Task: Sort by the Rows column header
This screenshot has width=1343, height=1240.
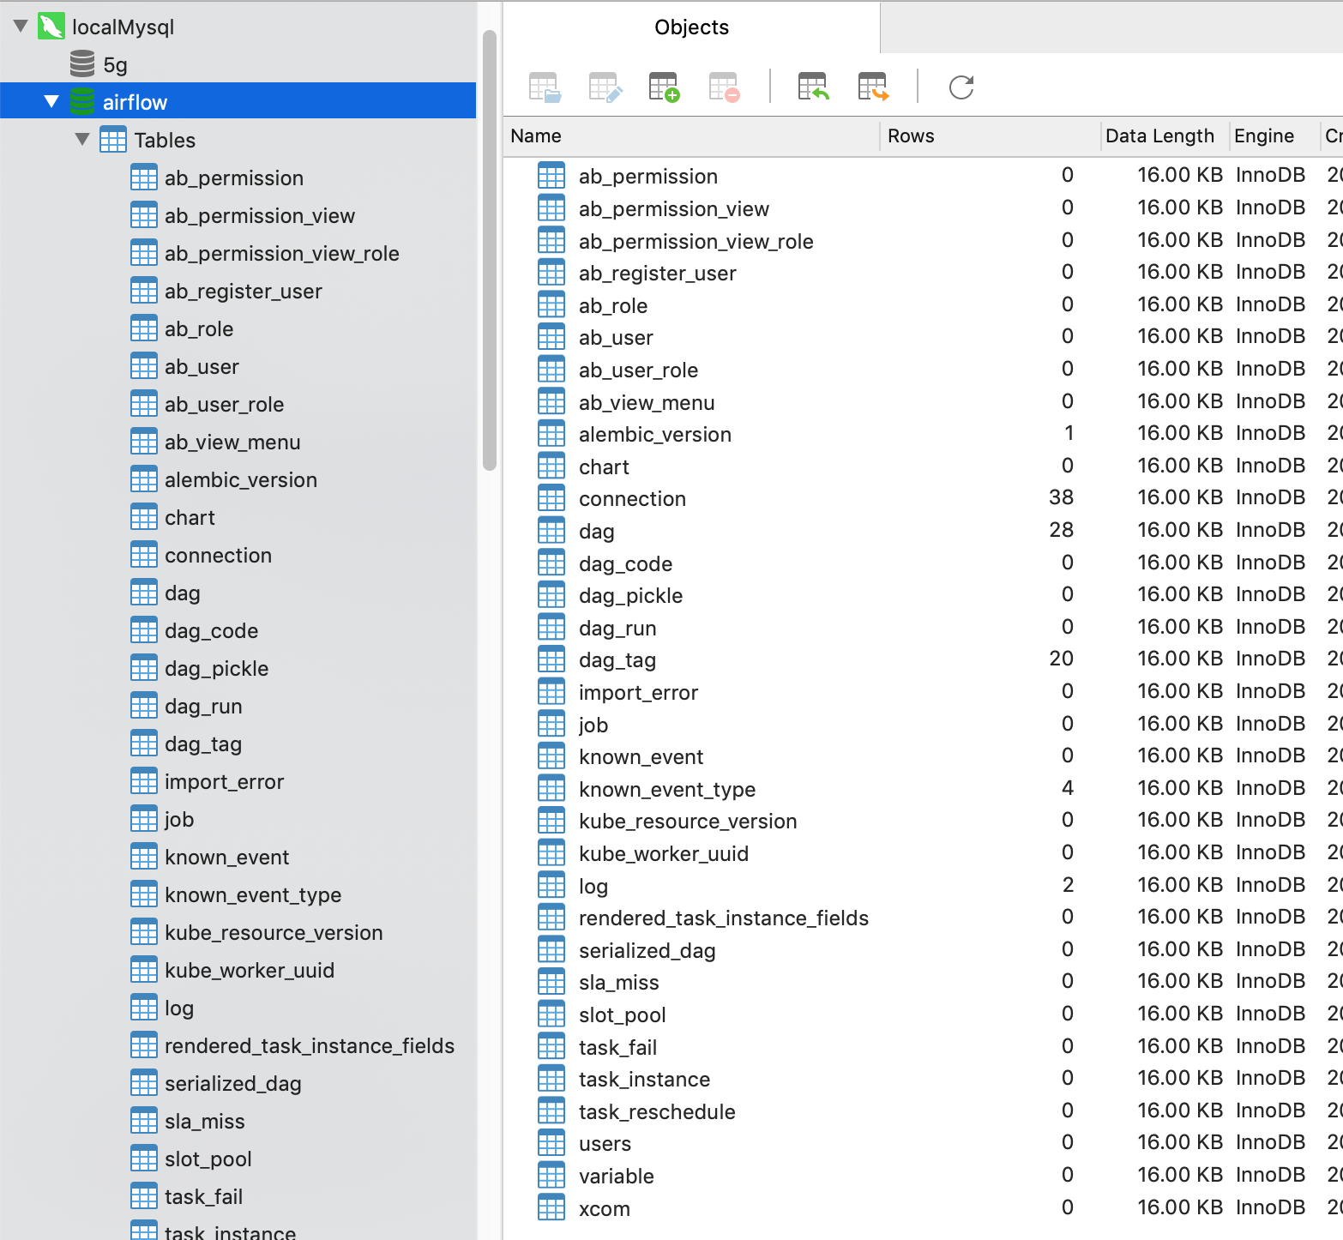Action: (990, 135)
